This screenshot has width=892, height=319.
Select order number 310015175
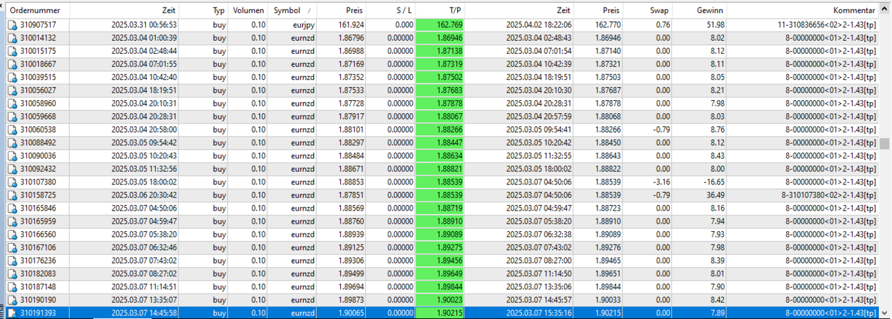click(x=38, y=51)
